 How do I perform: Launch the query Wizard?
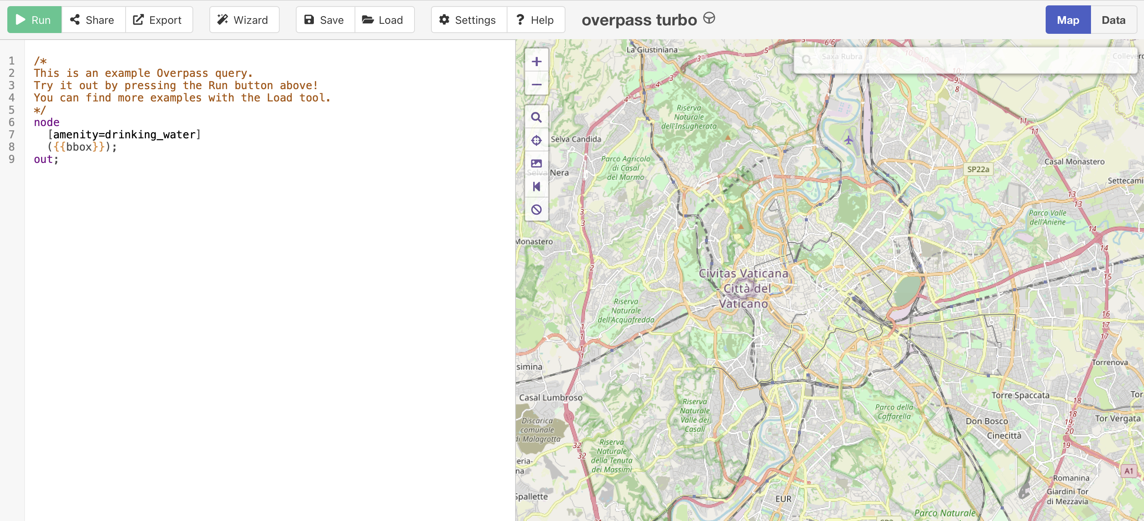[244, 20]
